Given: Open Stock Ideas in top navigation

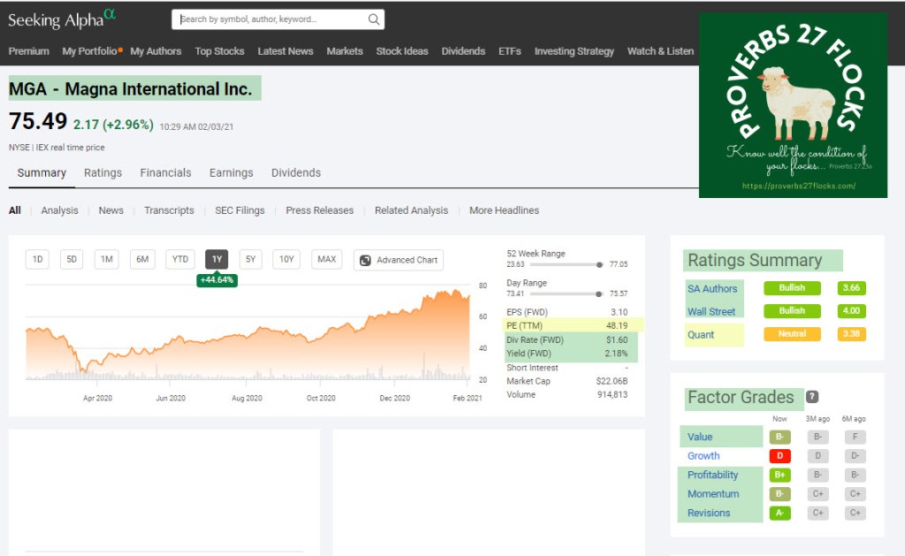Looking at the screenshot, I should (x=402, y=51).
